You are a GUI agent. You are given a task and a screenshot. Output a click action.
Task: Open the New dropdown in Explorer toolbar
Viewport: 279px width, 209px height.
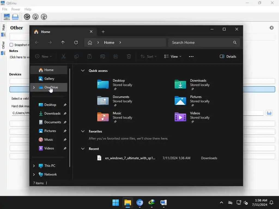43,57
